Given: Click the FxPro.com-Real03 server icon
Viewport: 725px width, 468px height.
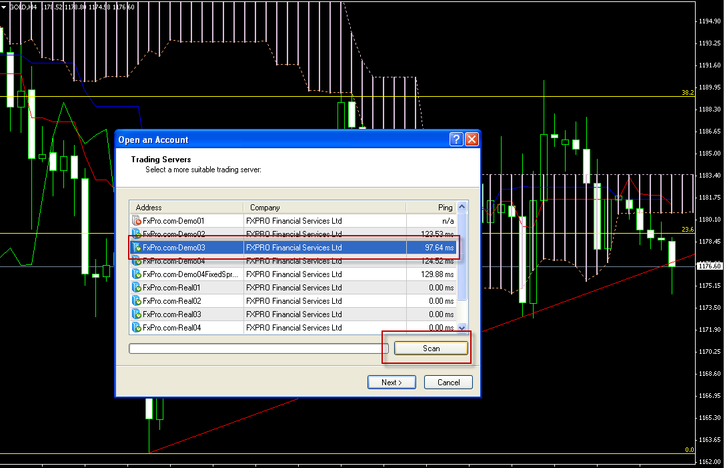Looking at the screenshot, I should point(137,314).
